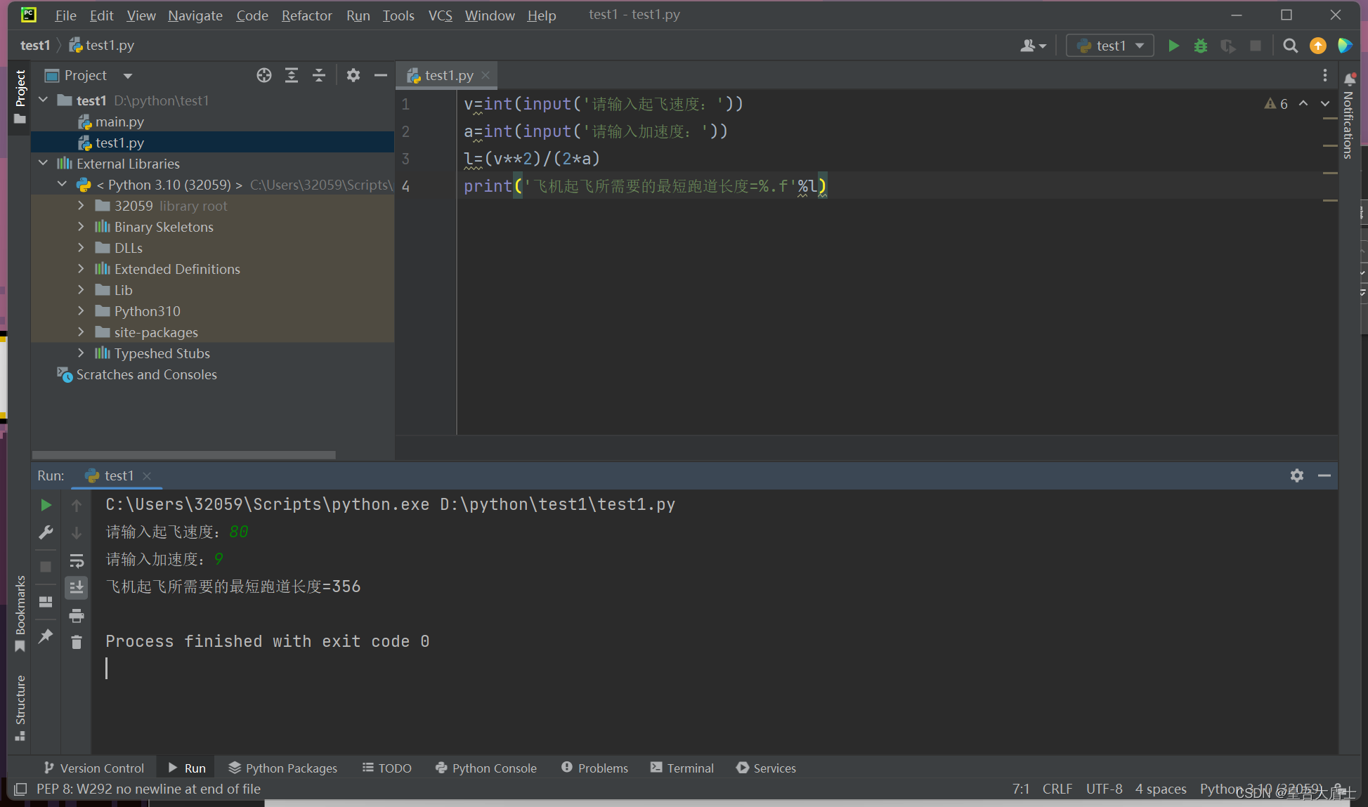Expand the site-packages folder

(81, 332)
